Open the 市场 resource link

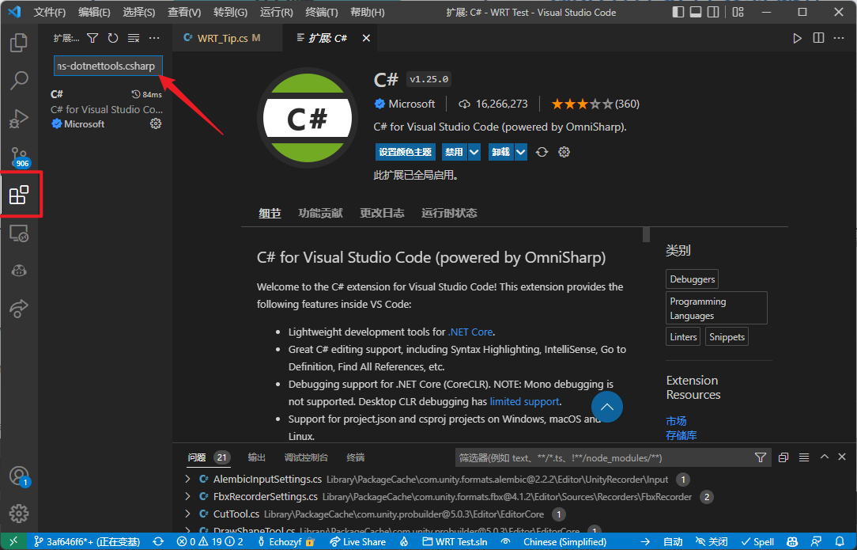tap(676, 421)
